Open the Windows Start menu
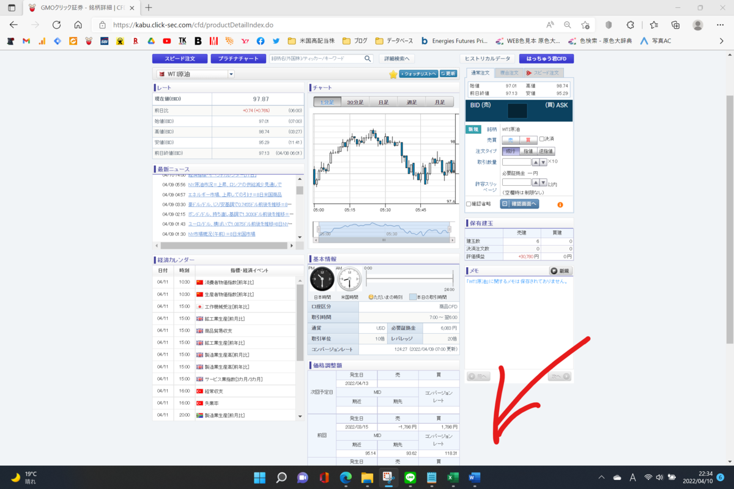The width and height of the screenshot is (734, 489). [259, 477]
